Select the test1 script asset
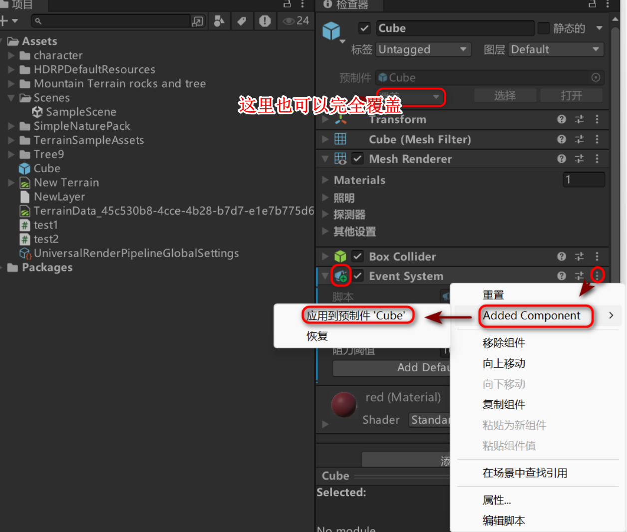 click(x=39, y=225)
